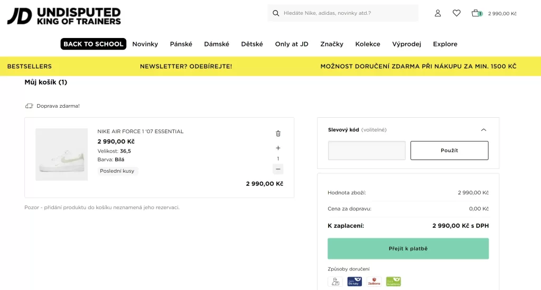Click the free delivery truck icon

(x=29, y=106)
